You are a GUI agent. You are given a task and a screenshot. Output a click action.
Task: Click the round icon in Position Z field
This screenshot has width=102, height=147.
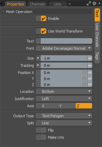[84, 84]
